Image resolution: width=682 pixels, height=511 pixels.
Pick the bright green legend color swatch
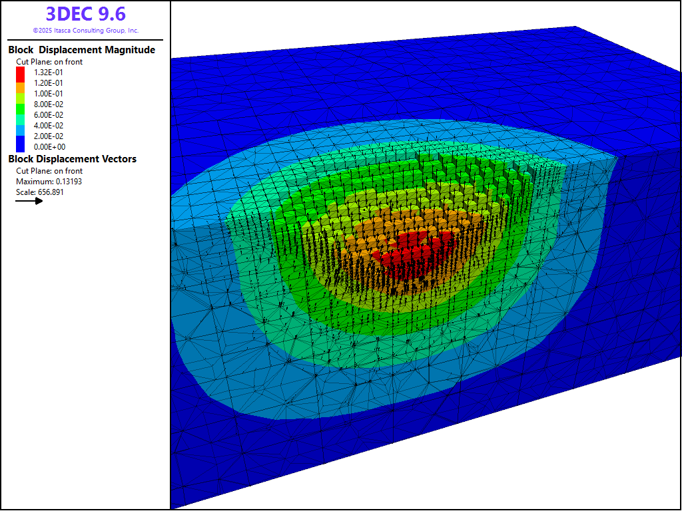[20, 104]
